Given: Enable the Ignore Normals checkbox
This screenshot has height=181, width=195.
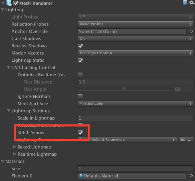Looking at the screenshot, I should point(80,96).
